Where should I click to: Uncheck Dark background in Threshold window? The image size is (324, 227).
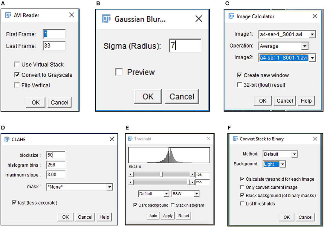pyautogui.click(x=135, y=205)
